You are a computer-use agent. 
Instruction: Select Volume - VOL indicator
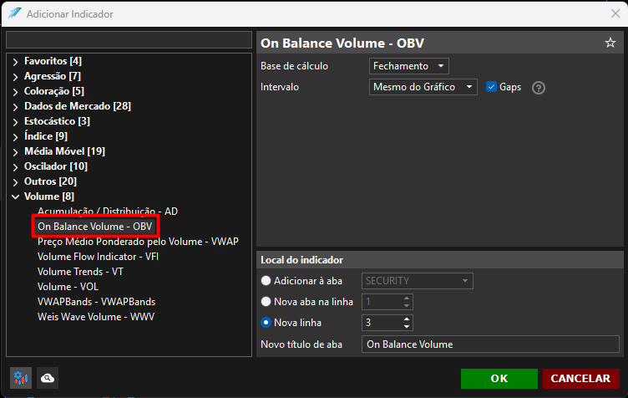point(68,287)
